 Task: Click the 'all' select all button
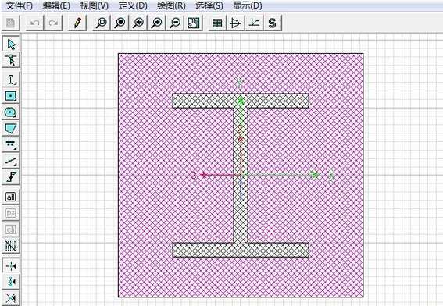point(11,197)
